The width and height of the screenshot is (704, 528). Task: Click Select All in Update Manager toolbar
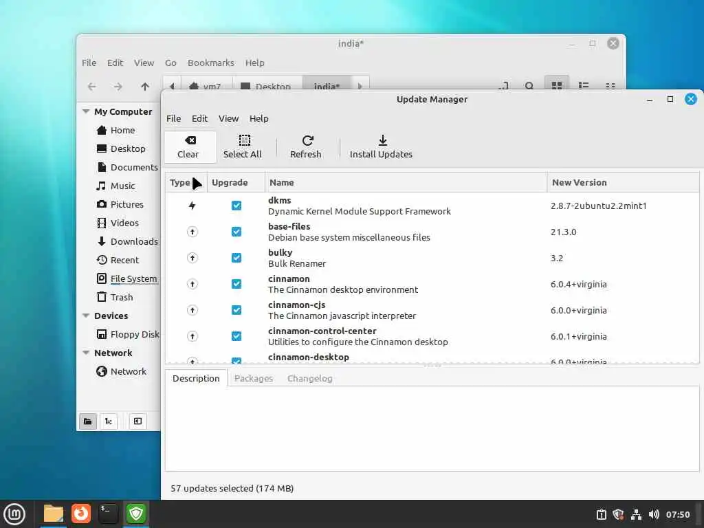pyautogui.click(x=243, y=147)
